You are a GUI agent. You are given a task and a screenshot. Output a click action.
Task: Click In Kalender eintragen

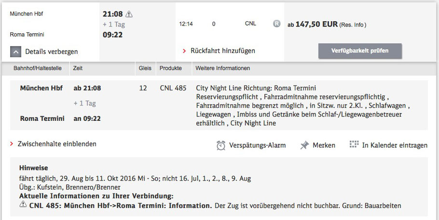coord(394,145)
